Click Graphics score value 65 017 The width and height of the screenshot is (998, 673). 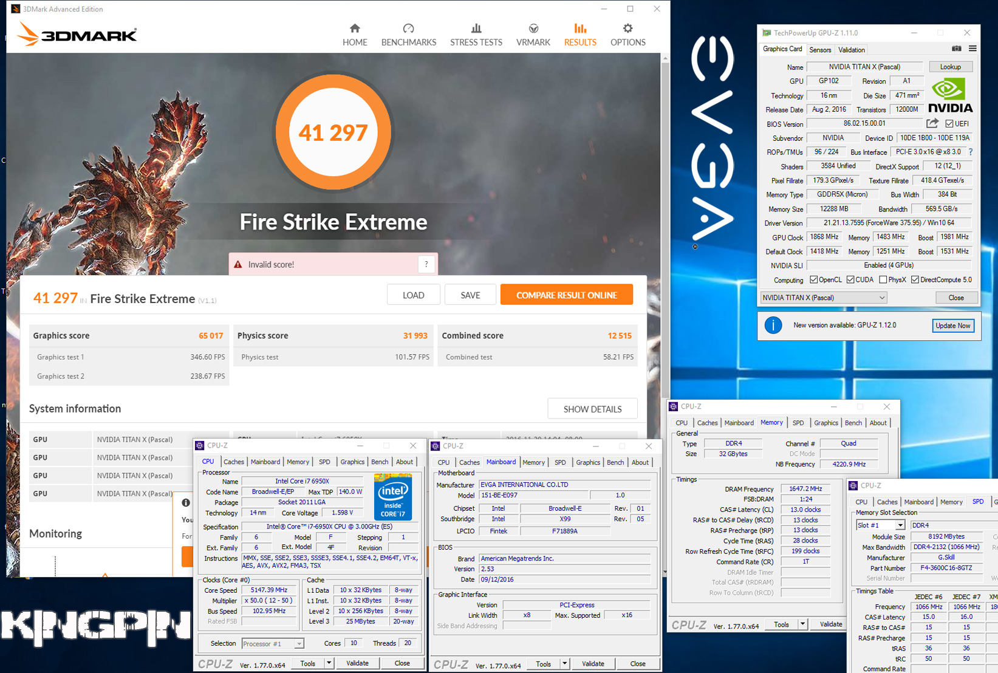211,336
